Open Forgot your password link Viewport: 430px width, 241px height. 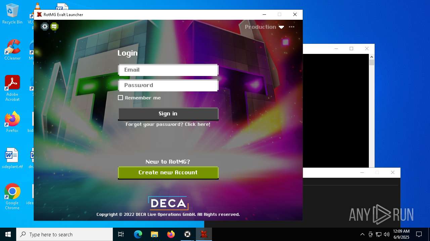click(168, 124)
